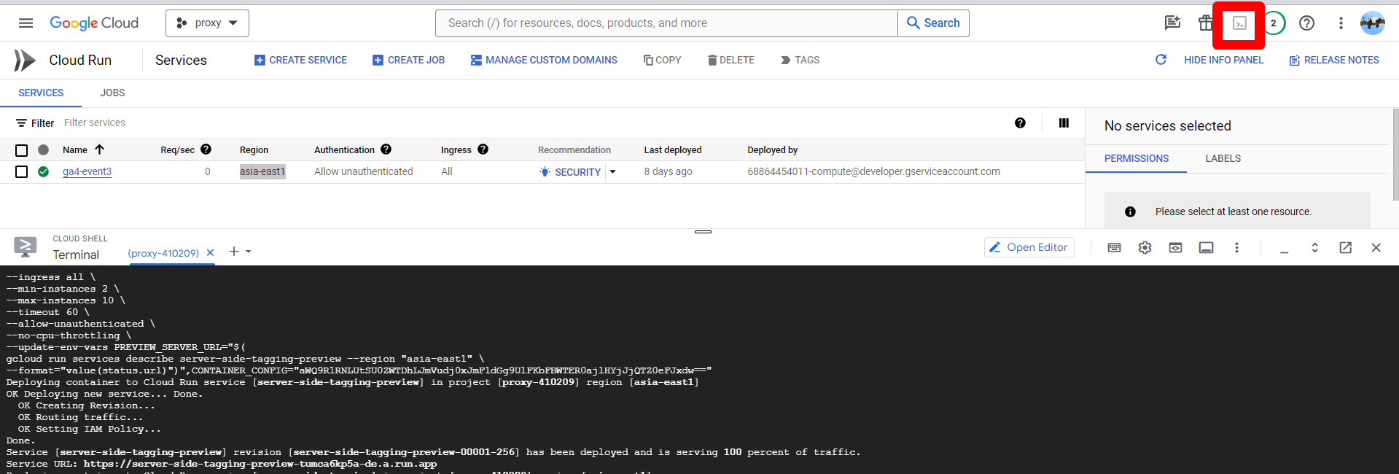
Task: Activate Cloud Shell icon in top bar
Action: [x=1239, y=24]
